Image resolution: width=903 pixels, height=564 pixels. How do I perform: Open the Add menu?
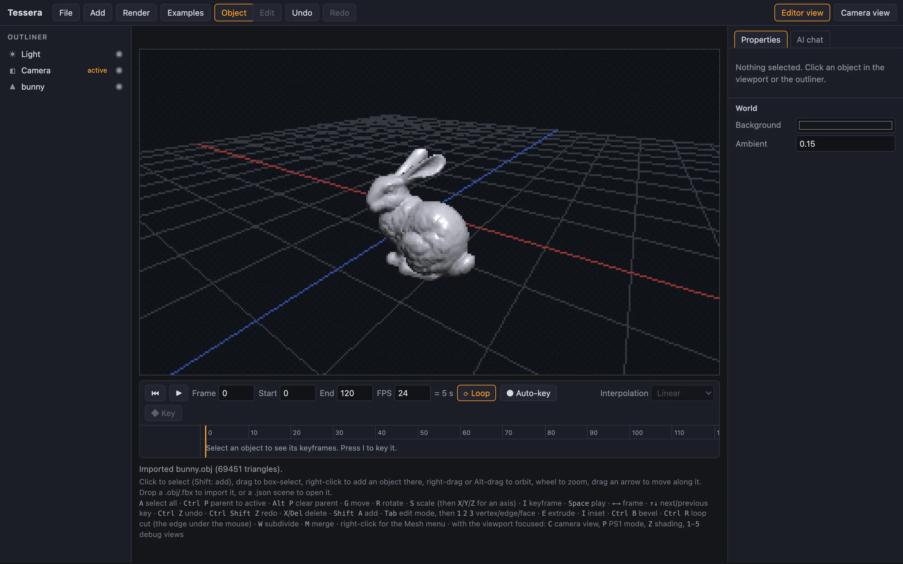coord(98,13)
